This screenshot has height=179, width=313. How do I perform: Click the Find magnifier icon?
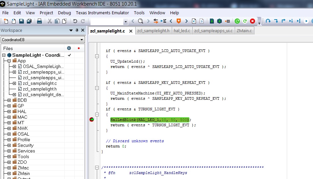(141, 21)
